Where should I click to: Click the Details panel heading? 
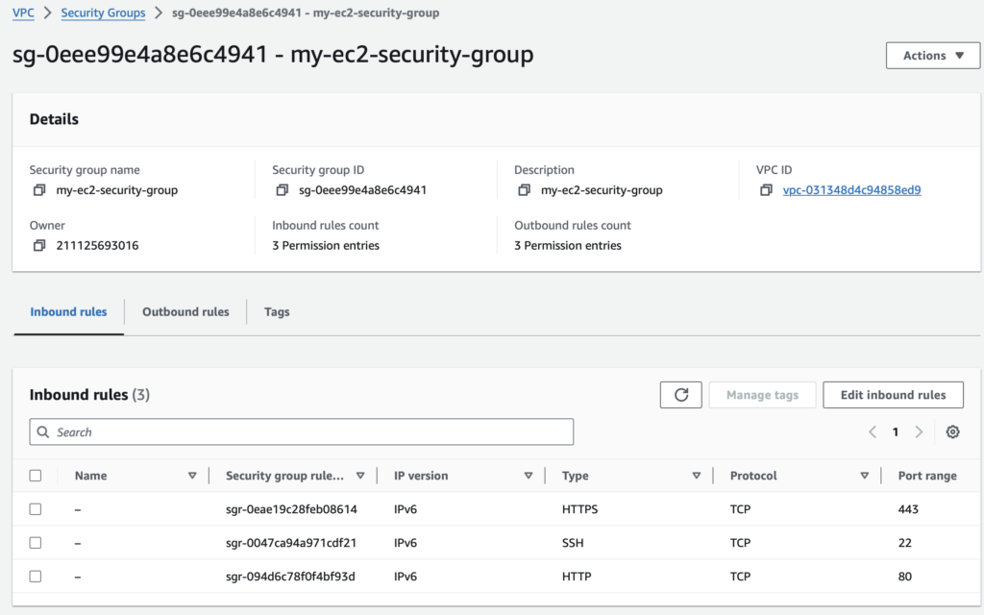54,119
